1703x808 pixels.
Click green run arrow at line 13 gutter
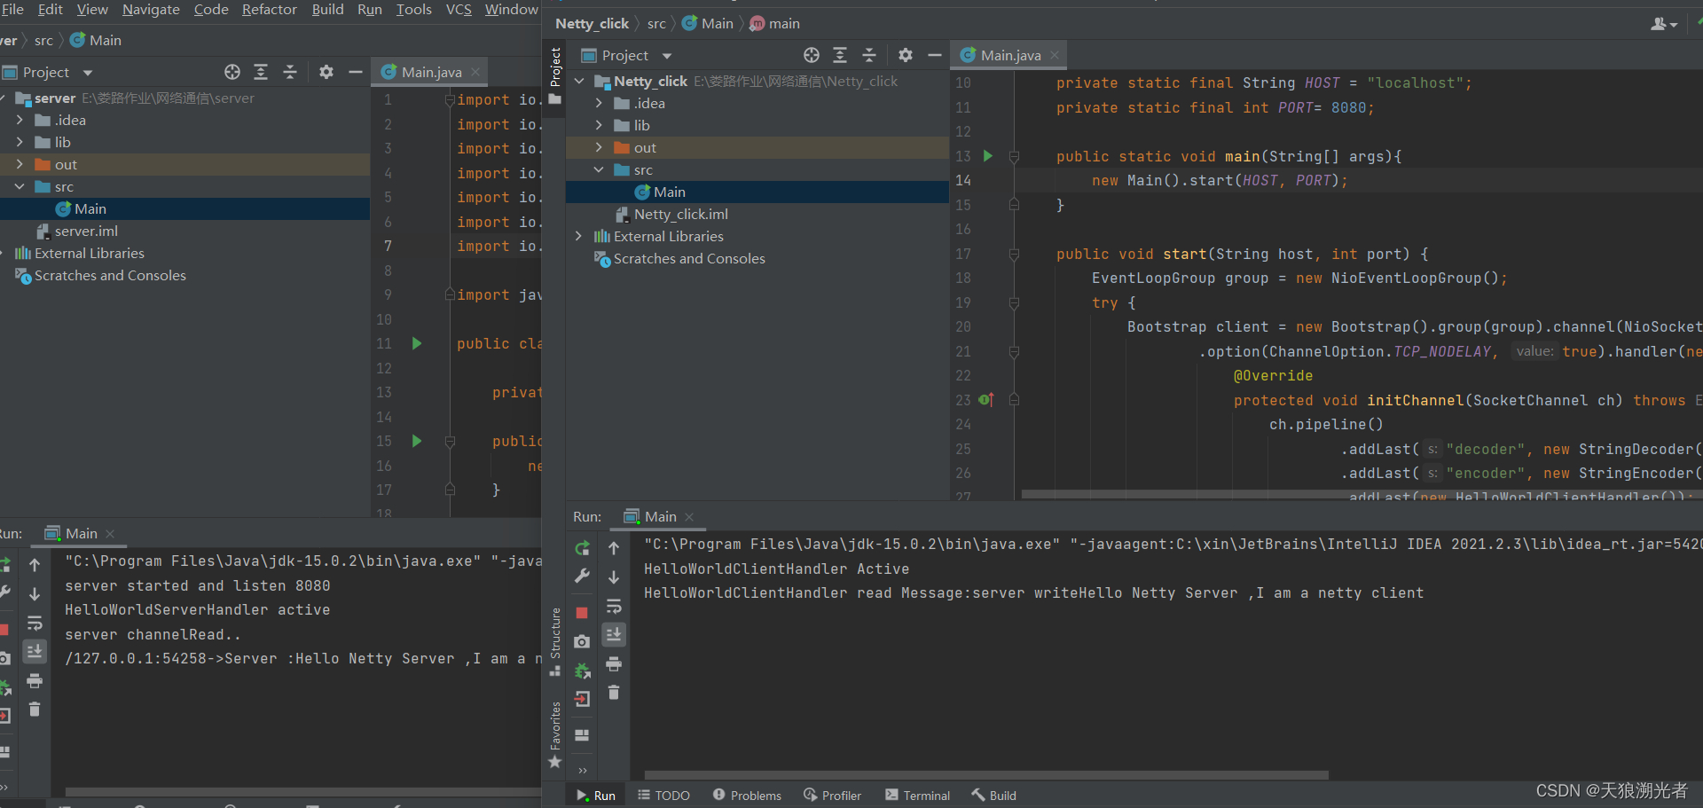[x=988, y=156]
